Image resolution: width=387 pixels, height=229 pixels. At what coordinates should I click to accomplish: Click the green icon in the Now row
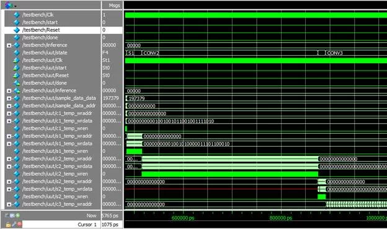point(18,215)
